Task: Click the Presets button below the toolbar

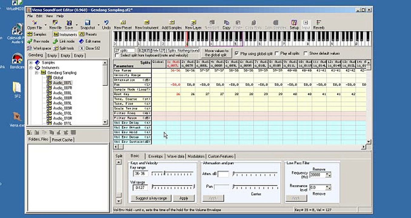Action: (x=88, y=34)
